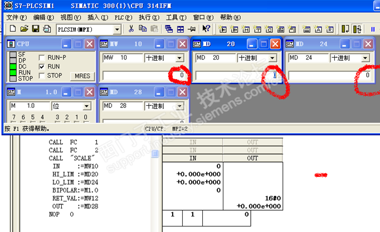Minimize the CPU sub-window
The height and width of the screenshot is (232, 380).
66,44
